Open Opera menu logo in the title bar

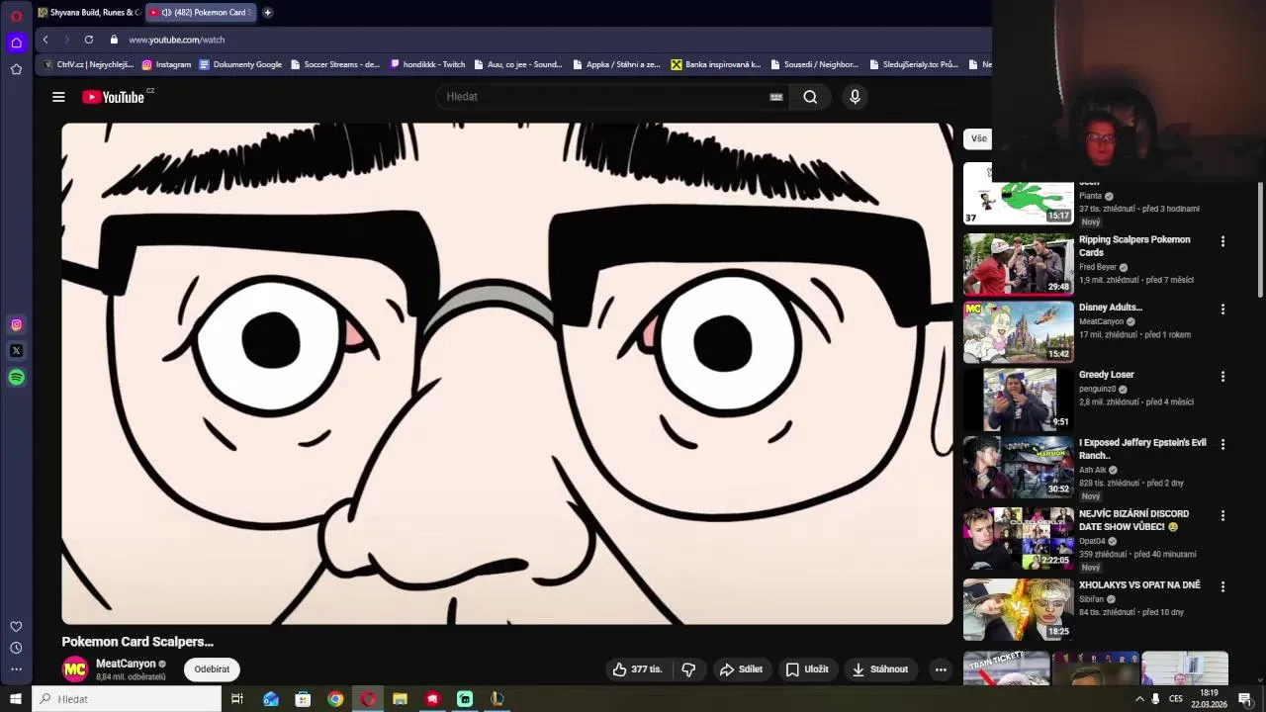coord(16,16)
